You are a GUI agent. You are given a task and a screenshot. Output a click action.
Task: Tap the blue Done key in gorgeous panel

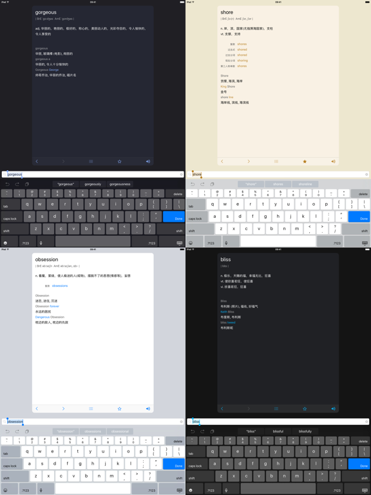(174, 217)
